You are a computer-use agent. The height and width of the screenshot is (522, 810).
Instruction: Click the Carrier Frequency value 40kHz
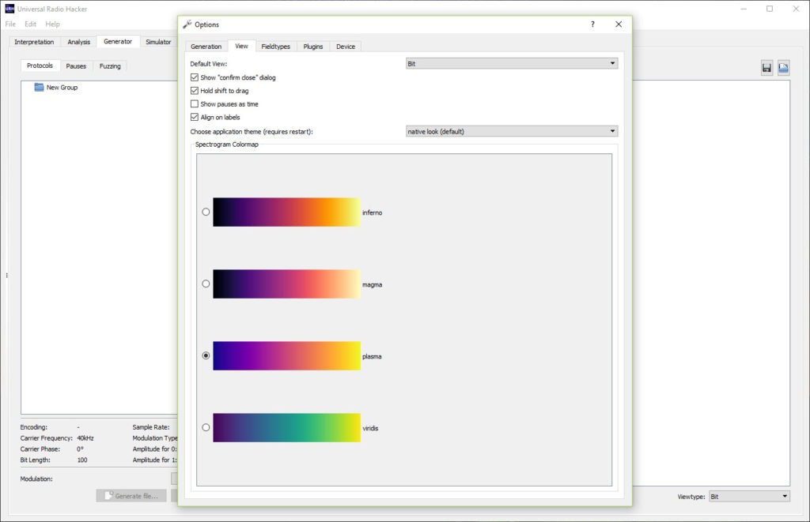[85, 438]
